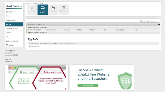Click the Host Europe logo
The image size is (165, 92).
[x=14, y=6]
